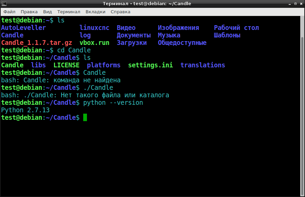Click the 'python --version' command text
The width and height of the screenshot is (305, 197).
pos(113,103)
